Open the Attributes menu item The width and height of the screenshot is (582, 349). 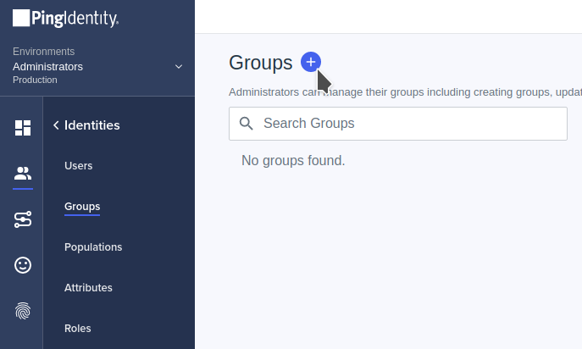click(x=88, y=288)
